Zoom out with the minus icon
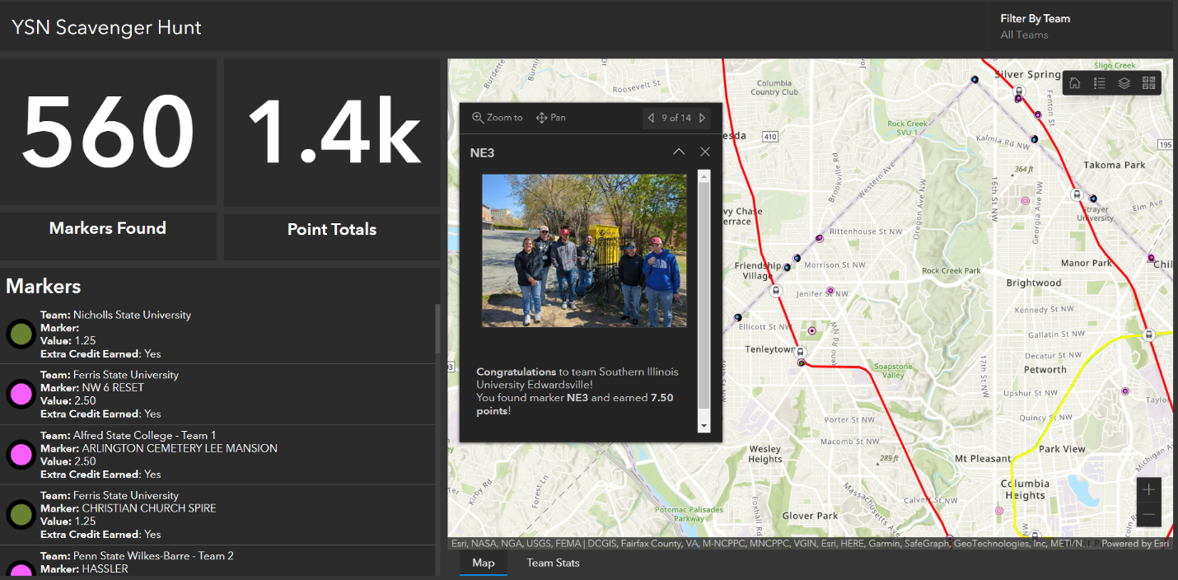The image size is (1178, 580). pos(1148,514)
